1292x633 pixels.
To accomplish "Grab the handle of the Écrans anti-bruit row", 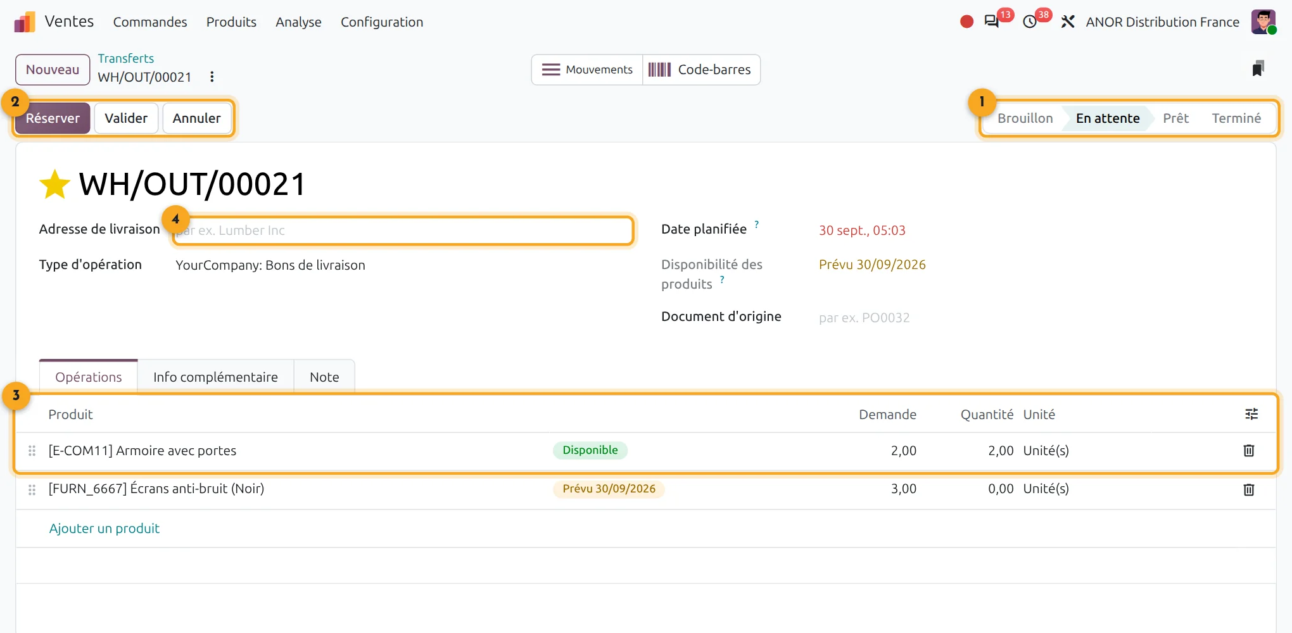I will click(32, 489).
